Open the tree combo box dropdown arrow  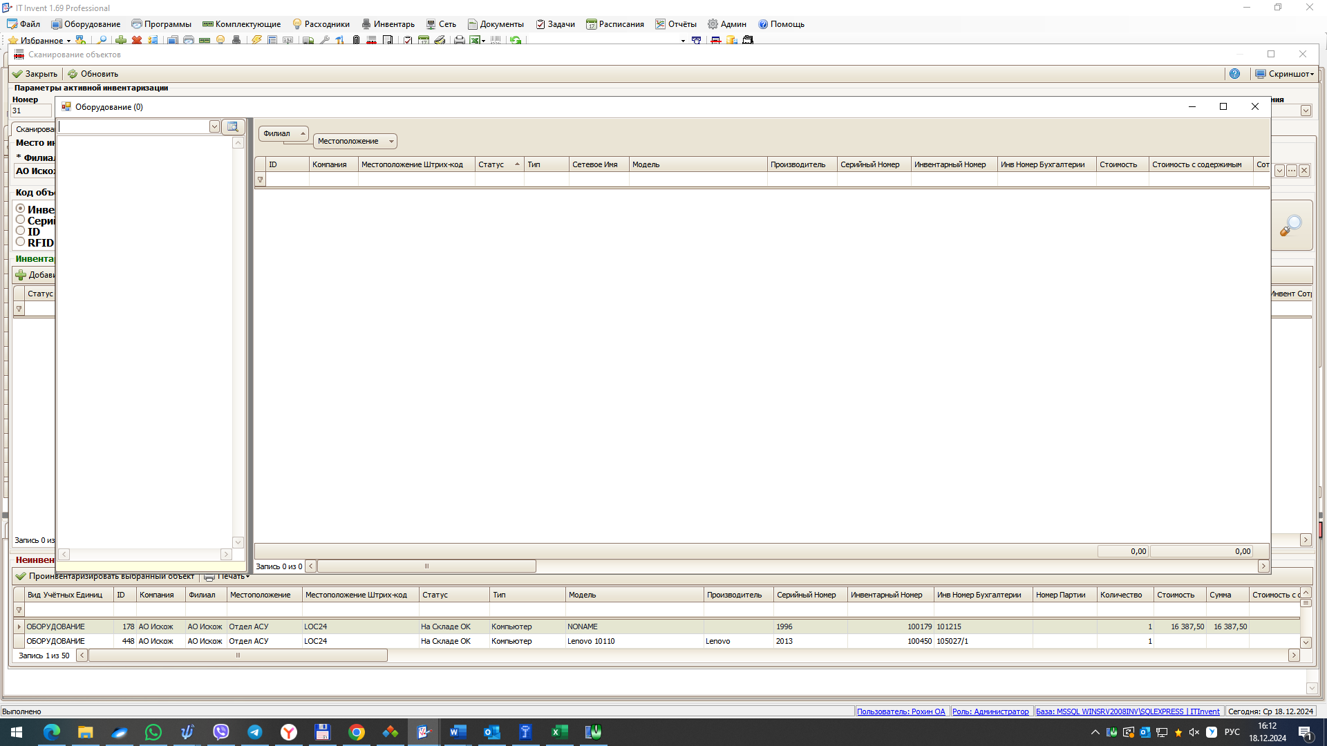[x=214, y=126]
